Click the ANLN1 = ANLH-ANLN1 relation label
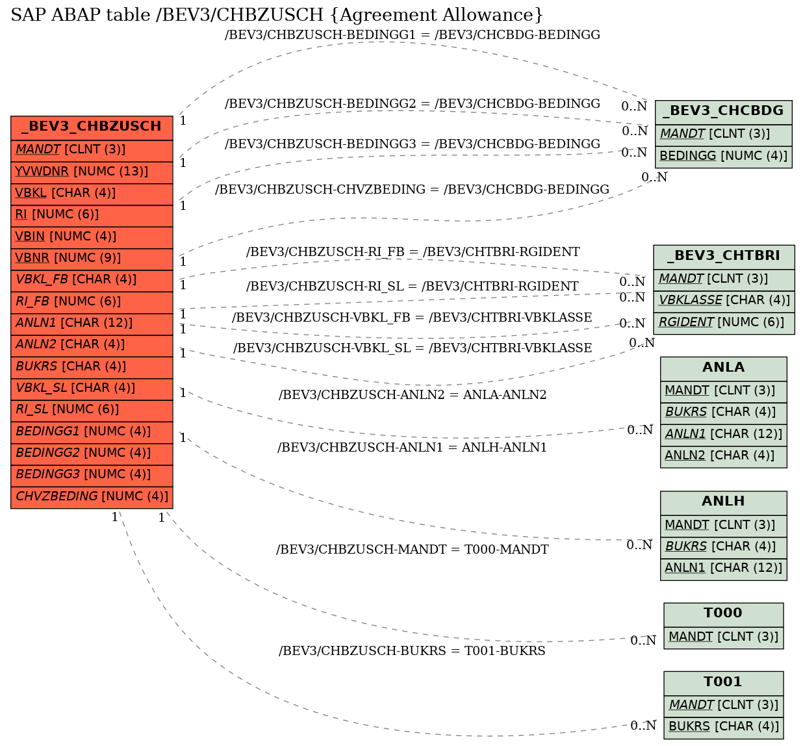 [413, 448]
